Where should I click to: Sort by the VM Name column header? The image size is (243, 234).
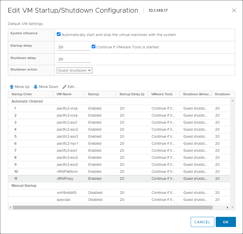(64, 94)
